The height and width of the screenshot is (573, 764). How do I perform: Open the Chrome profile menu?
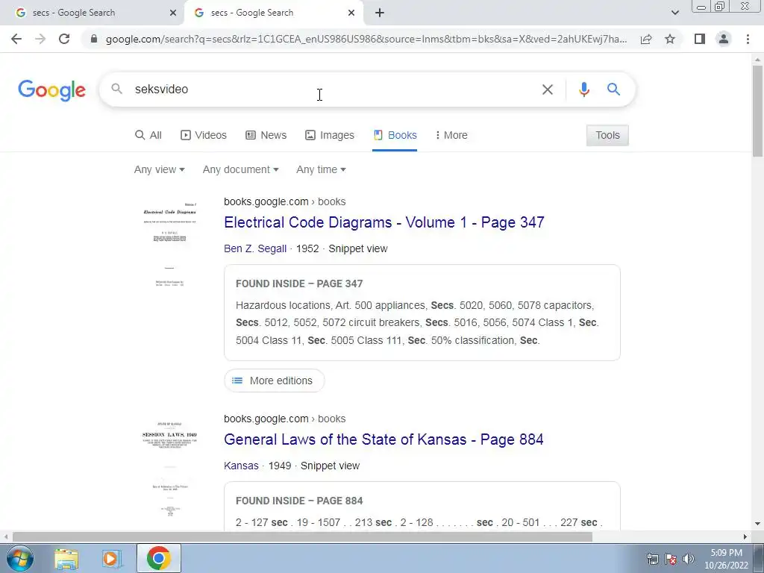pyautogui.click(x=724, y=39)
